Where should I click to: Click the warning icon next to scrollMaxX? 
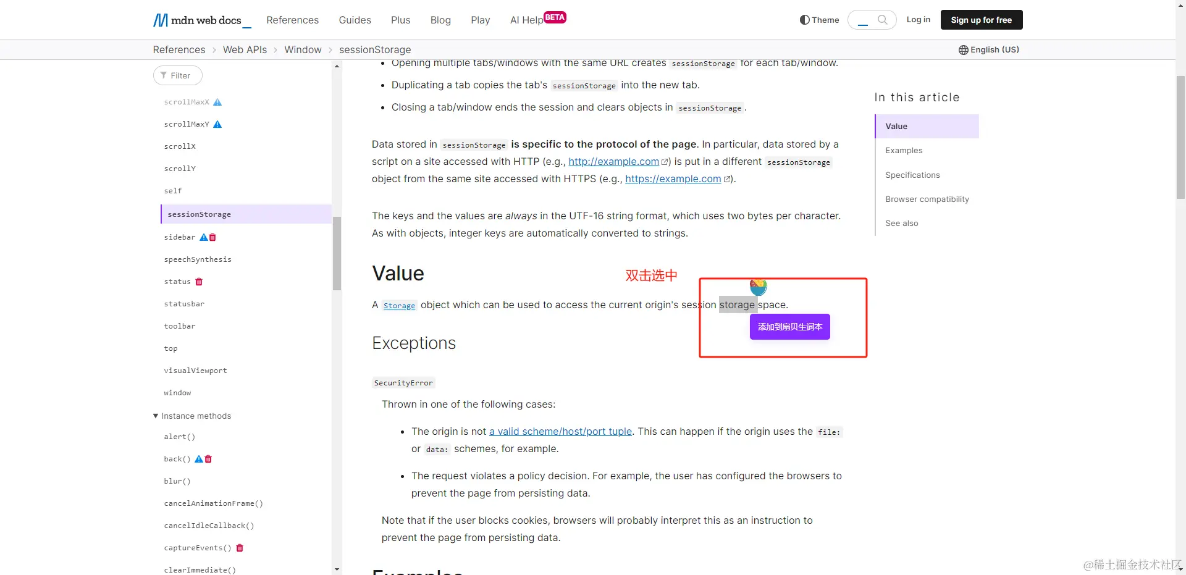pos(217,102)
